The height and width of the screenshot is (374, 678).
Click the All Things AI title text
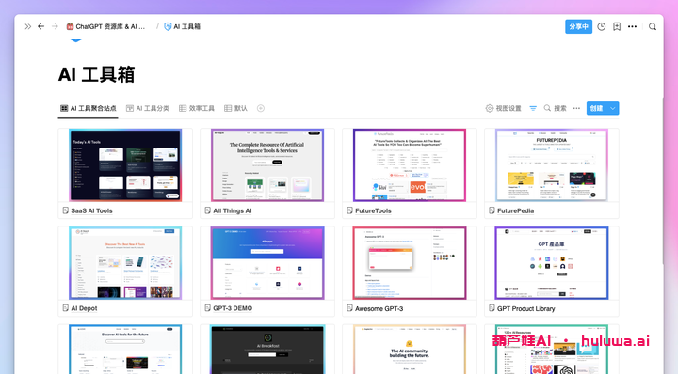(233, 210)
